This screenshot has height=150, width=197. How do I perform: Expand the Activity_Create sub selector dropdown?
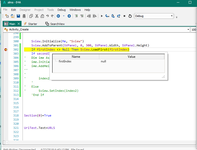(x=188, y=30)
